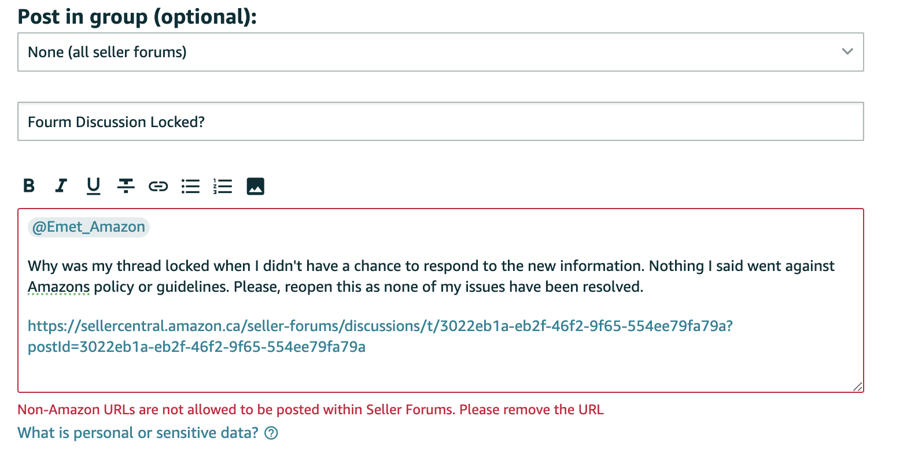
Task: Open the 'None (all seller forums)' group dropdown
Action: pyautogui.click(x=441, y=52)
